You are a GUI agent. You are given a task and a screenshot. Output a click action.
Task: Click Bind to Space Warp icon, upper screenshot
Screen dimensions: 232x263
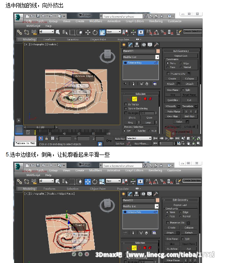coord(34,32)
